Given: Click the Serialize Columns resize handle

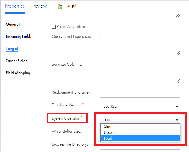Looking at the screenshot, I should (178, 81).
